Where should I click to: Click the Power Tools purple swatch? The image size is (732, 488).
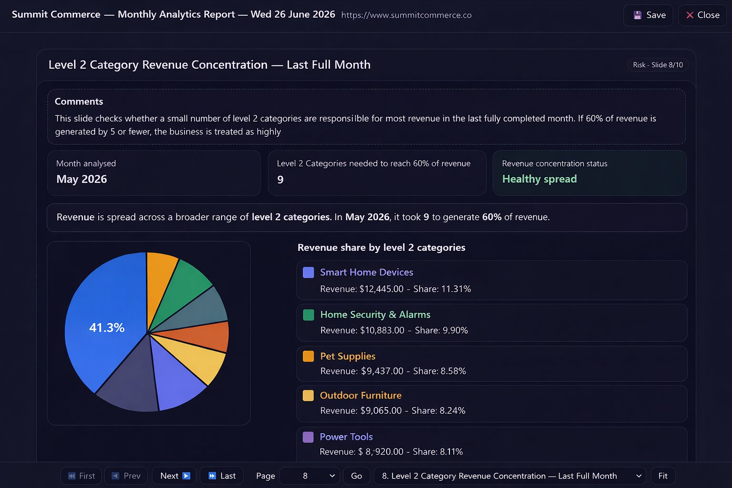308,437
